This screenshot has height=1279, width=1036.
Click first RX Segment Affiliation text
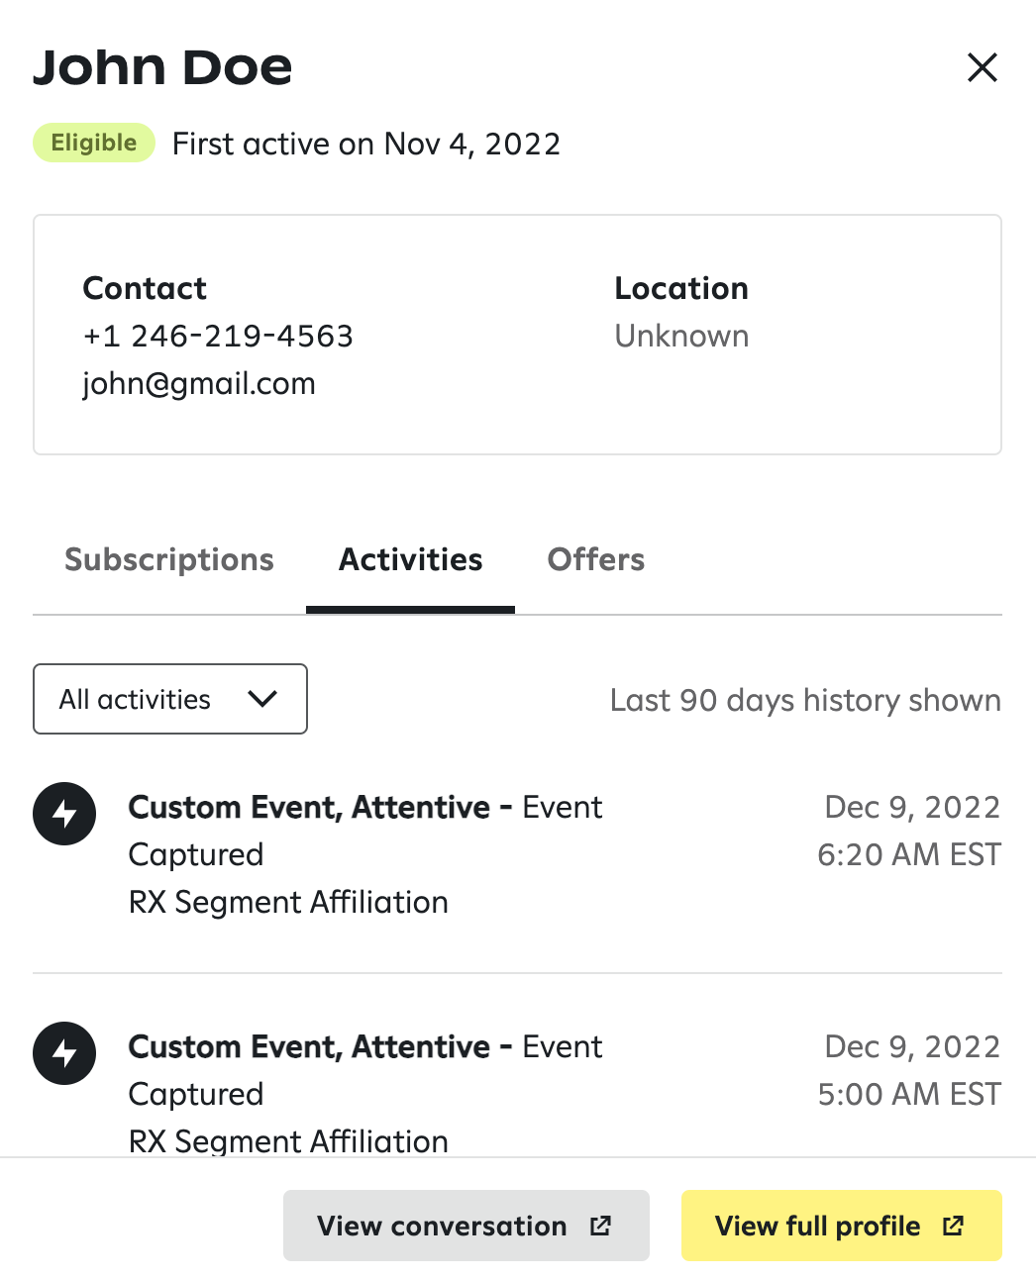288,903
